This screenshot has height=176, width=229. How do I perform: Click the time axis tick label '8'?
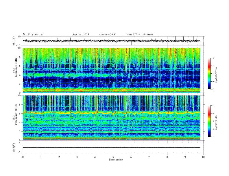(x=167, y=157)
